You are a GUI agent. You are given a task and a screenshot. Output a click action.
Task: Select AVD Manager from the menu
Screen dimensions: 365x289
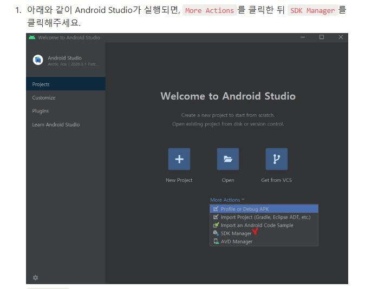point(264,241)
